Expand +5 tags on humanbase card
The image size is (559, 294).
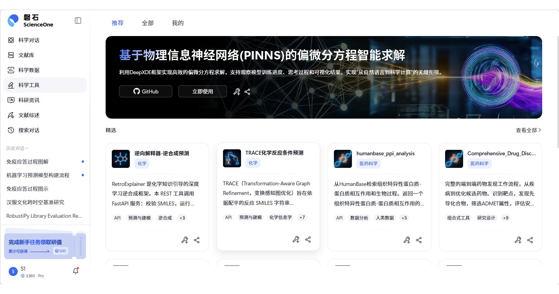[404, 218]
